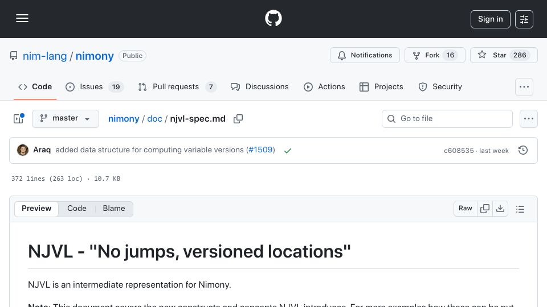The image size is (547, 307).
Task: Switch to the Blame view
Action: pos(114,209)
